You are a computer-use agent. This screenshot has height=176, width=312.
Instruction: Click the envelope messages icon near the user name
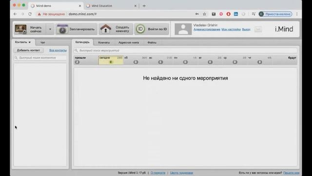pos(258,29)
